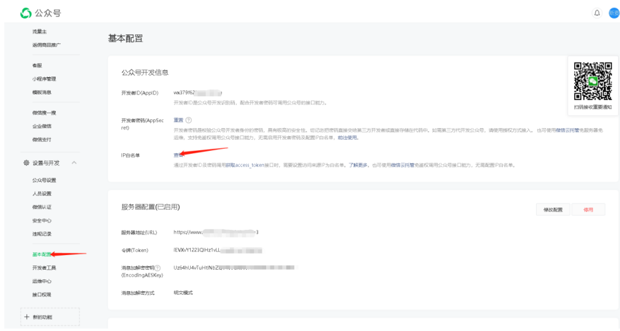620x331 pixels.
Task: Click the help icon beside 消息加解密密钥
Action: pos(158,268)
